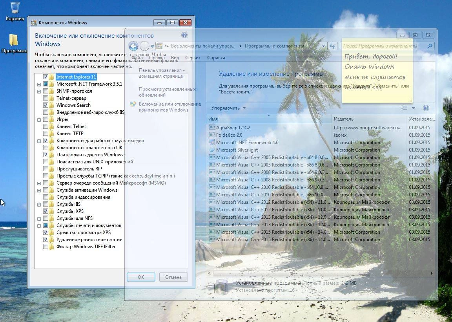
Task: Expand the Игры tree node
Action: 39,120
